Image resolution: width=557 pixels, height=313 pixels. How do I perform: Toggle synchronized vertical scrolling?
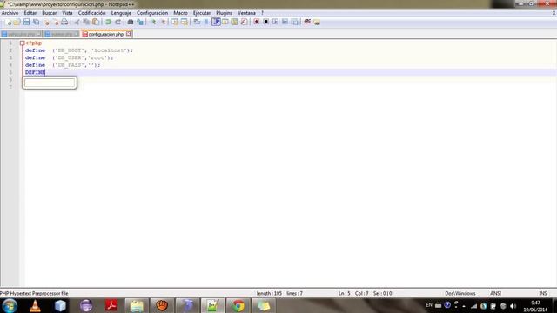pyautogui.click(x=175, y=22)
